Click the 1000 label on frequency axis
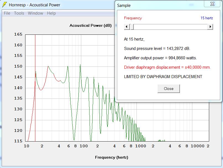The height and width of the screenshot is (168, 223). click(x=141, y=146)
